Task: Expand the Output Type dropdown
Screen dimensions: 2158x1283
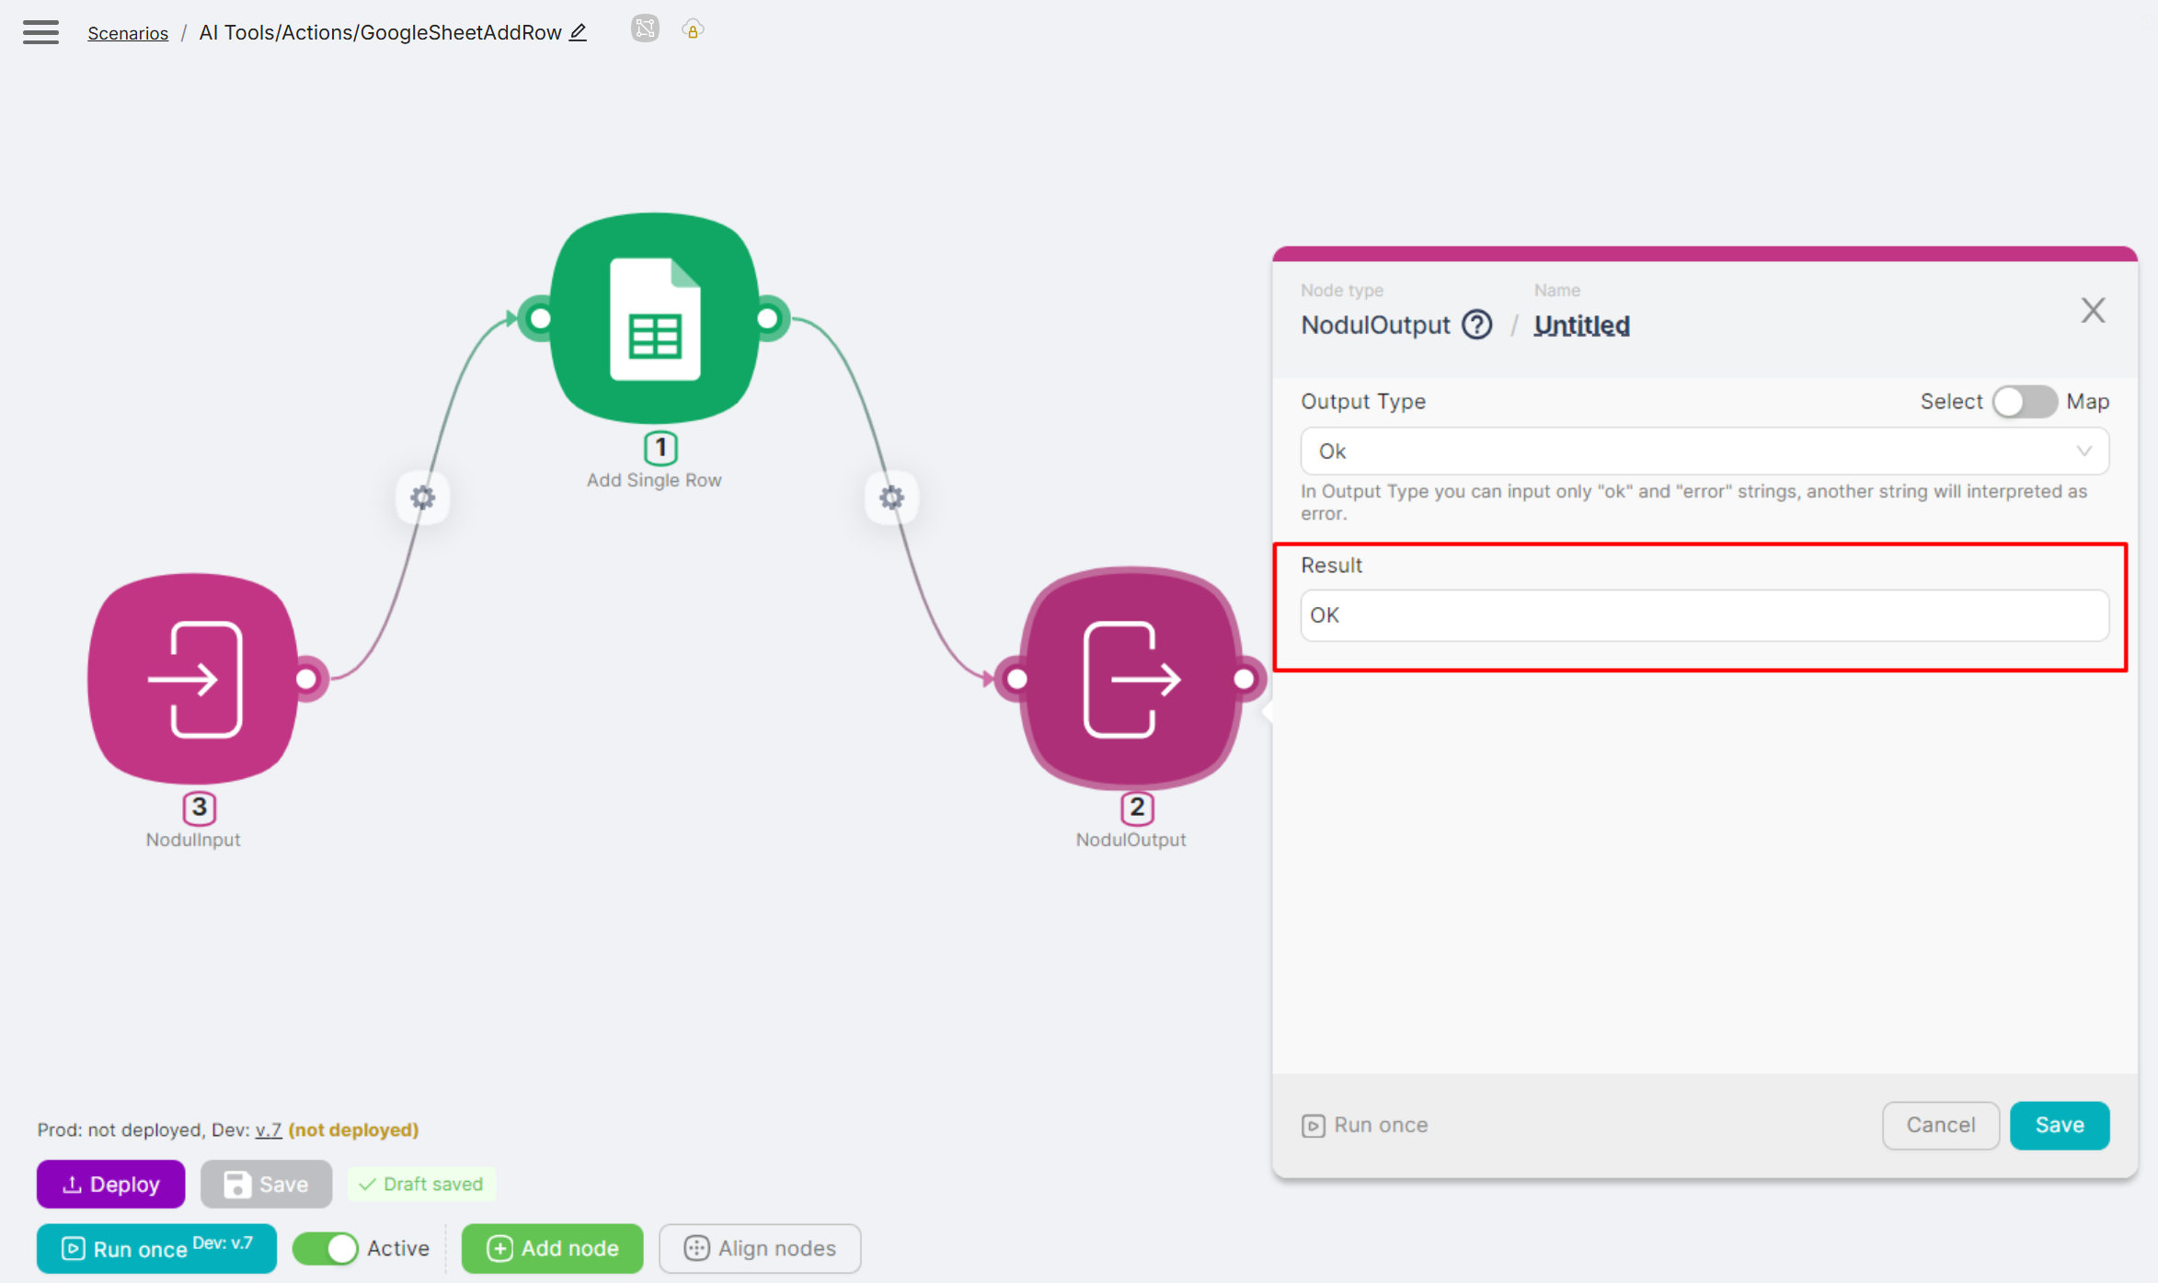Action: tap(1704, 452)
